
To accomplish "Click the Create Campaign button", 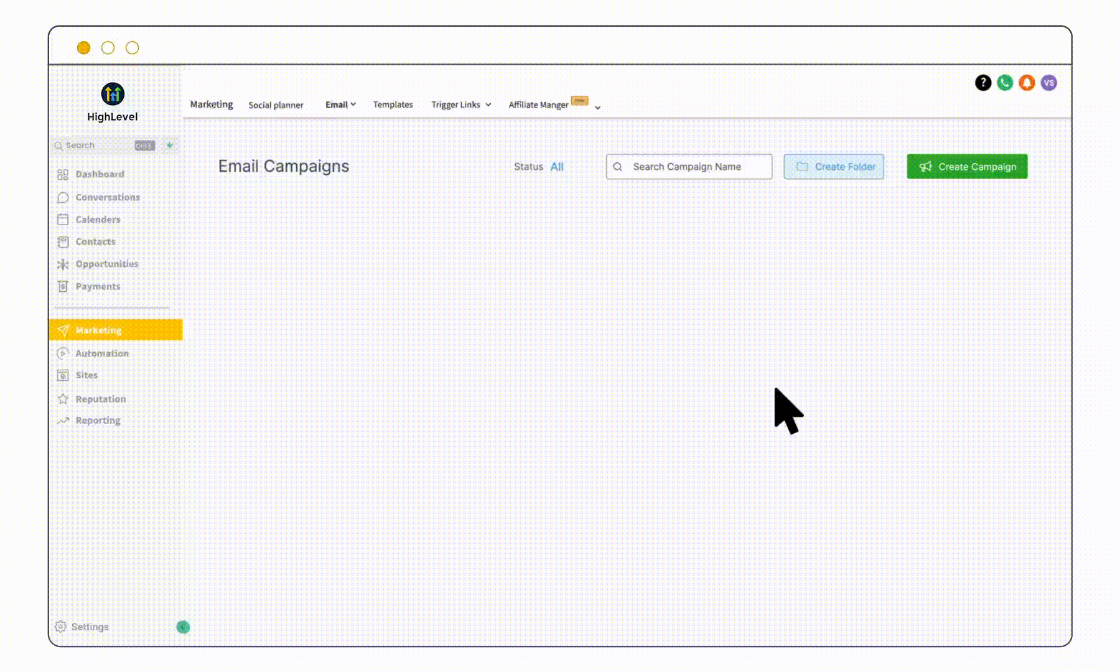I will tap(967, 166).
